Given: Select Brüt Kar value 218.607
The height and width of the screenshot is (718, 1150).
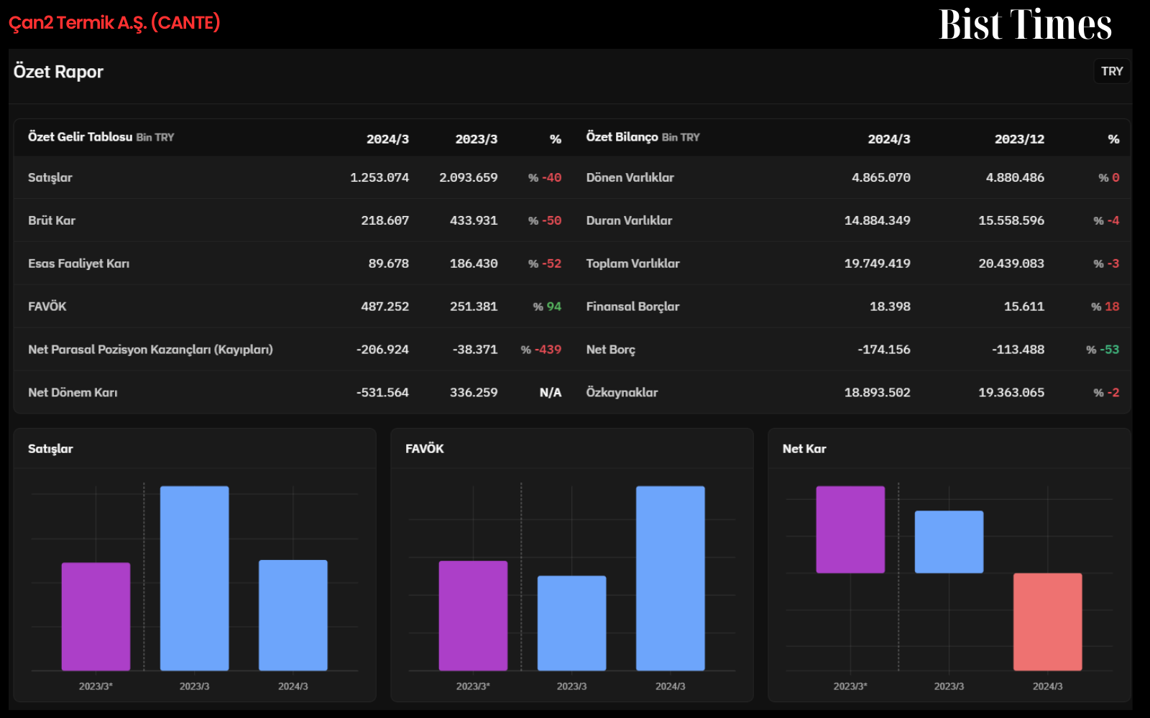Looking at the screenshot, I should click(385, 220).
